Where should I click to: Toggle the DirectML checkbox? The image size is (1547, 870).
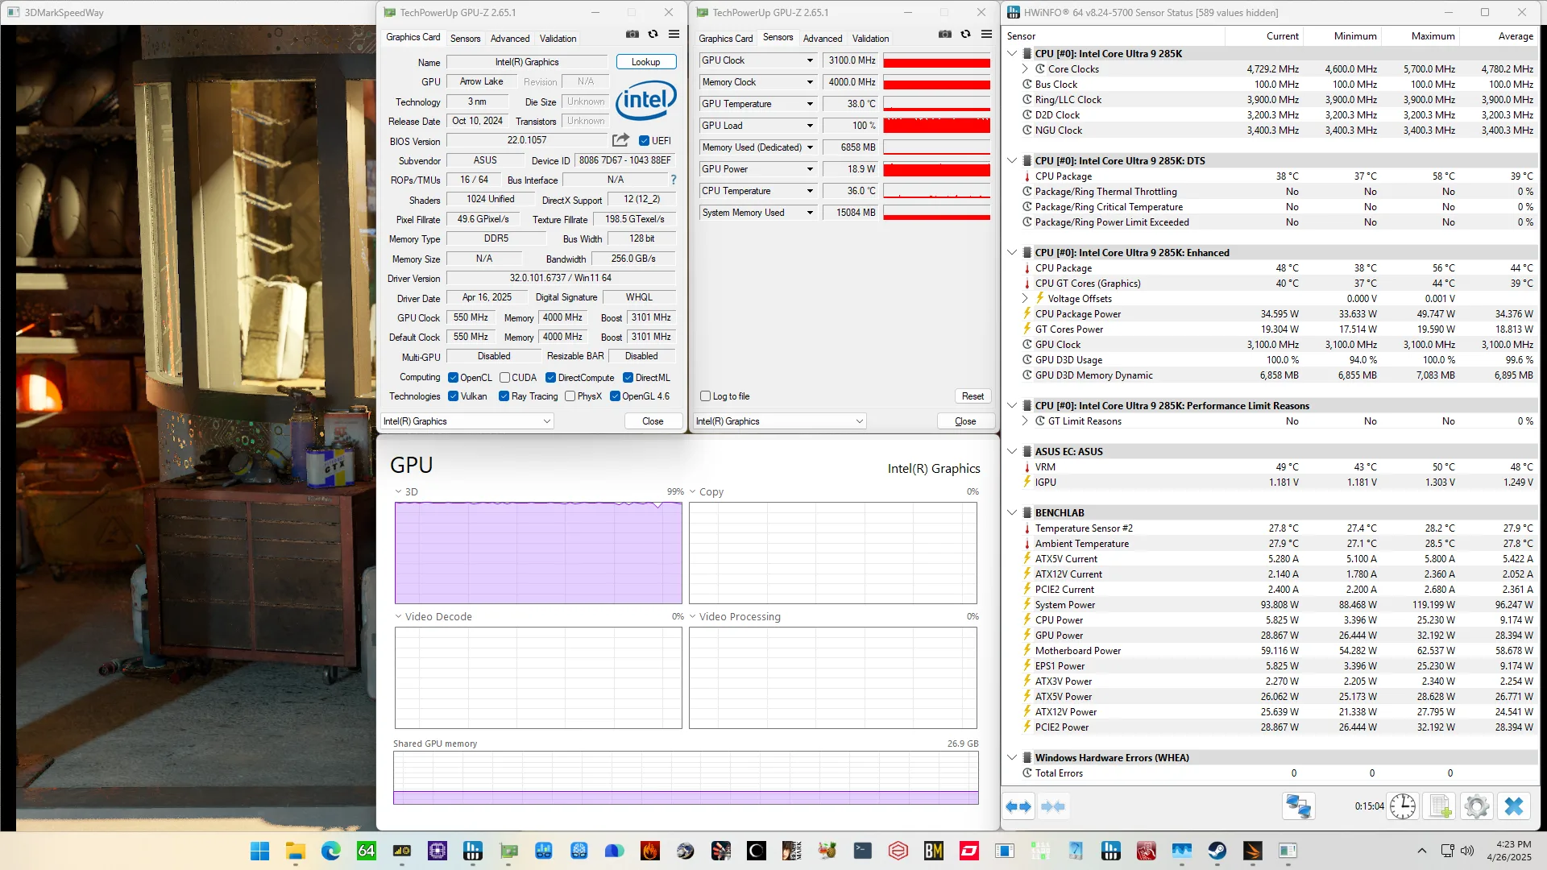(x=628, y=378)
